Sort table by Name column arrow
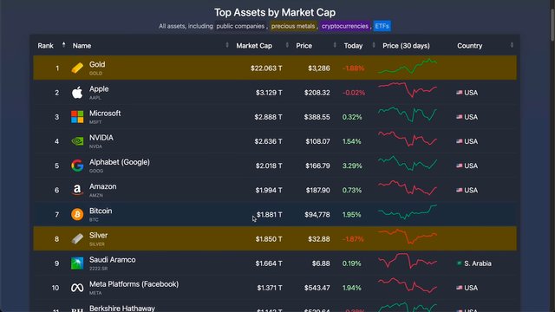This screenshot has width=555, height=312. (x=227, y=45)
